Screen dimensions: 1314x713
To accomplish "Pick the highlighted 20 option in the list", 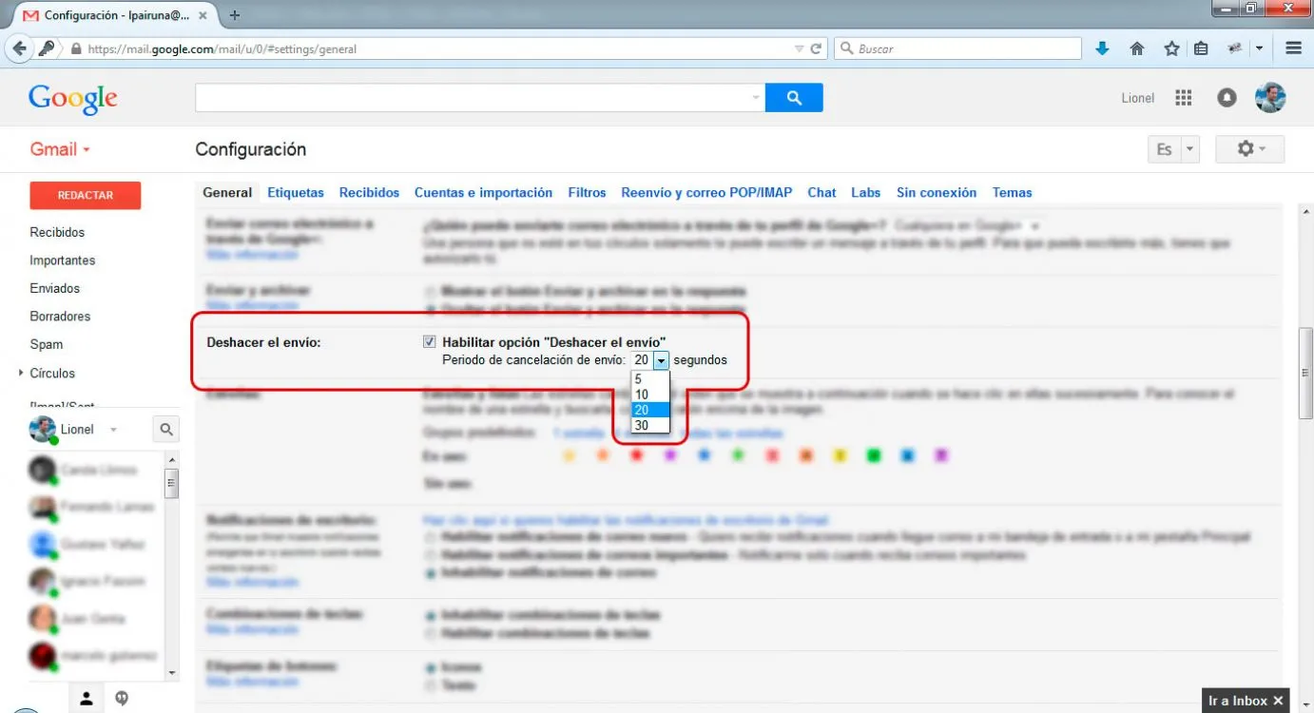I will pyautogui.click(x=650, y=410).
